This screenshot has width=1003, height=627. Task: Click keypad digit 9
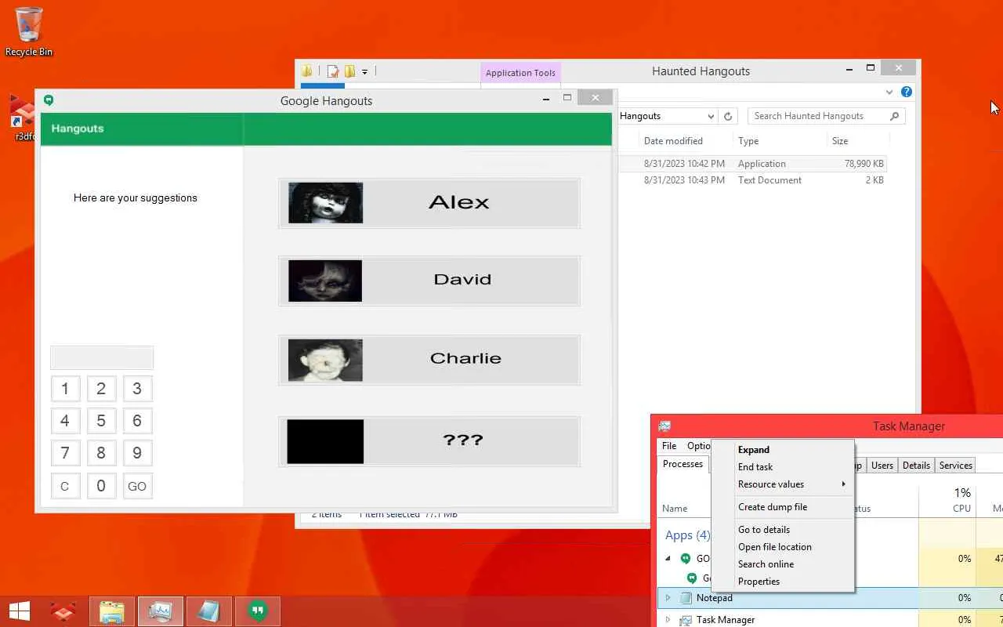[x=137, y=453]
